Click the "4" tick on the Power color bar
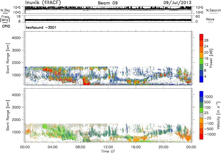This screenshot has width=221, height=153. 205,76
